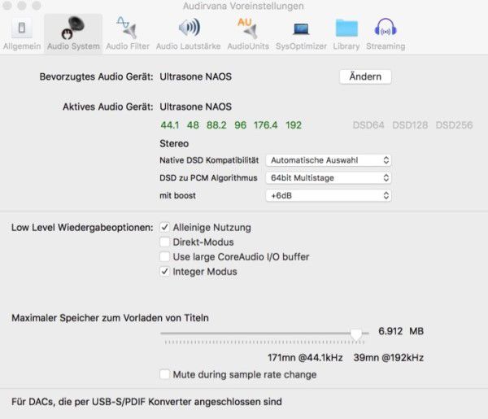Uncheck Alleinige Nutzung checkbox
This screenshot has width=488, height=419.
[x=164, y=227]
